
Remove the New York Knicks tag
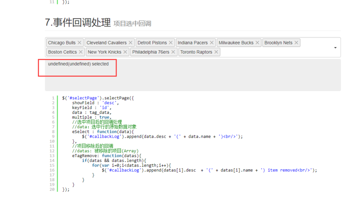tap(125, 52)
